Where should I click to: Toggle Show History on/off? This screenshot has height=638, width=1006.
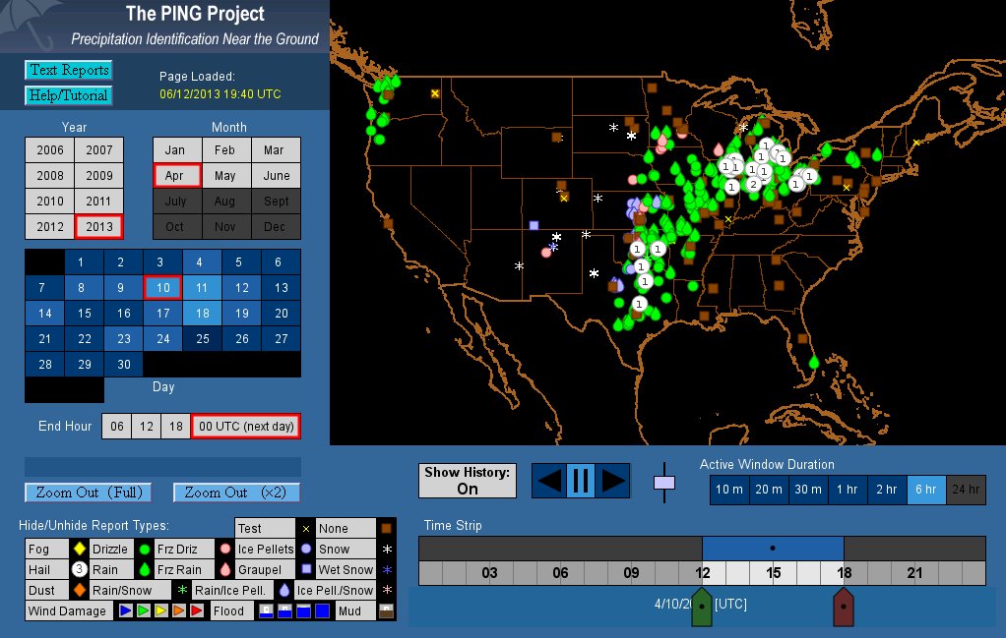coord(467,481)
